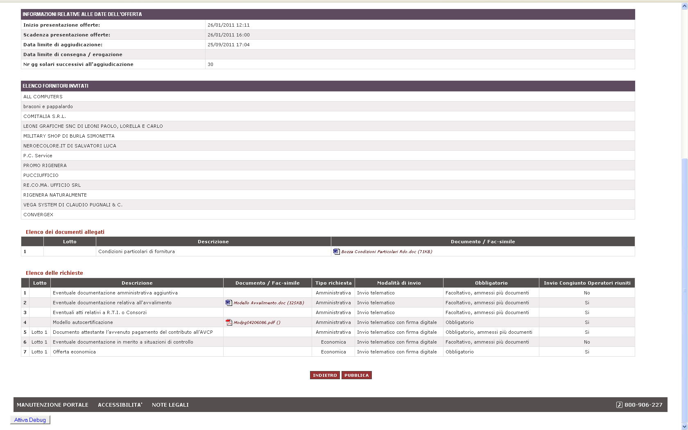Click the INDIETRO button
The height and width of the screenshot is (430, 688).
click(325, 375)
